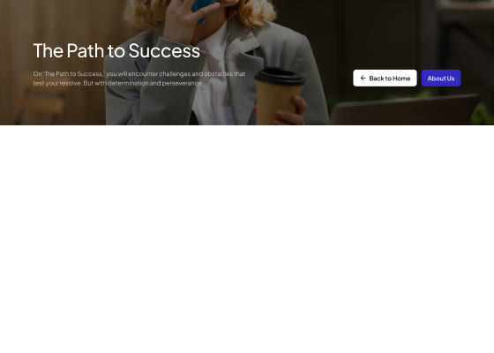Screen dimensions: 494x353
Task: Click the wooden chair in the background
Action: [x=40, y=102]
